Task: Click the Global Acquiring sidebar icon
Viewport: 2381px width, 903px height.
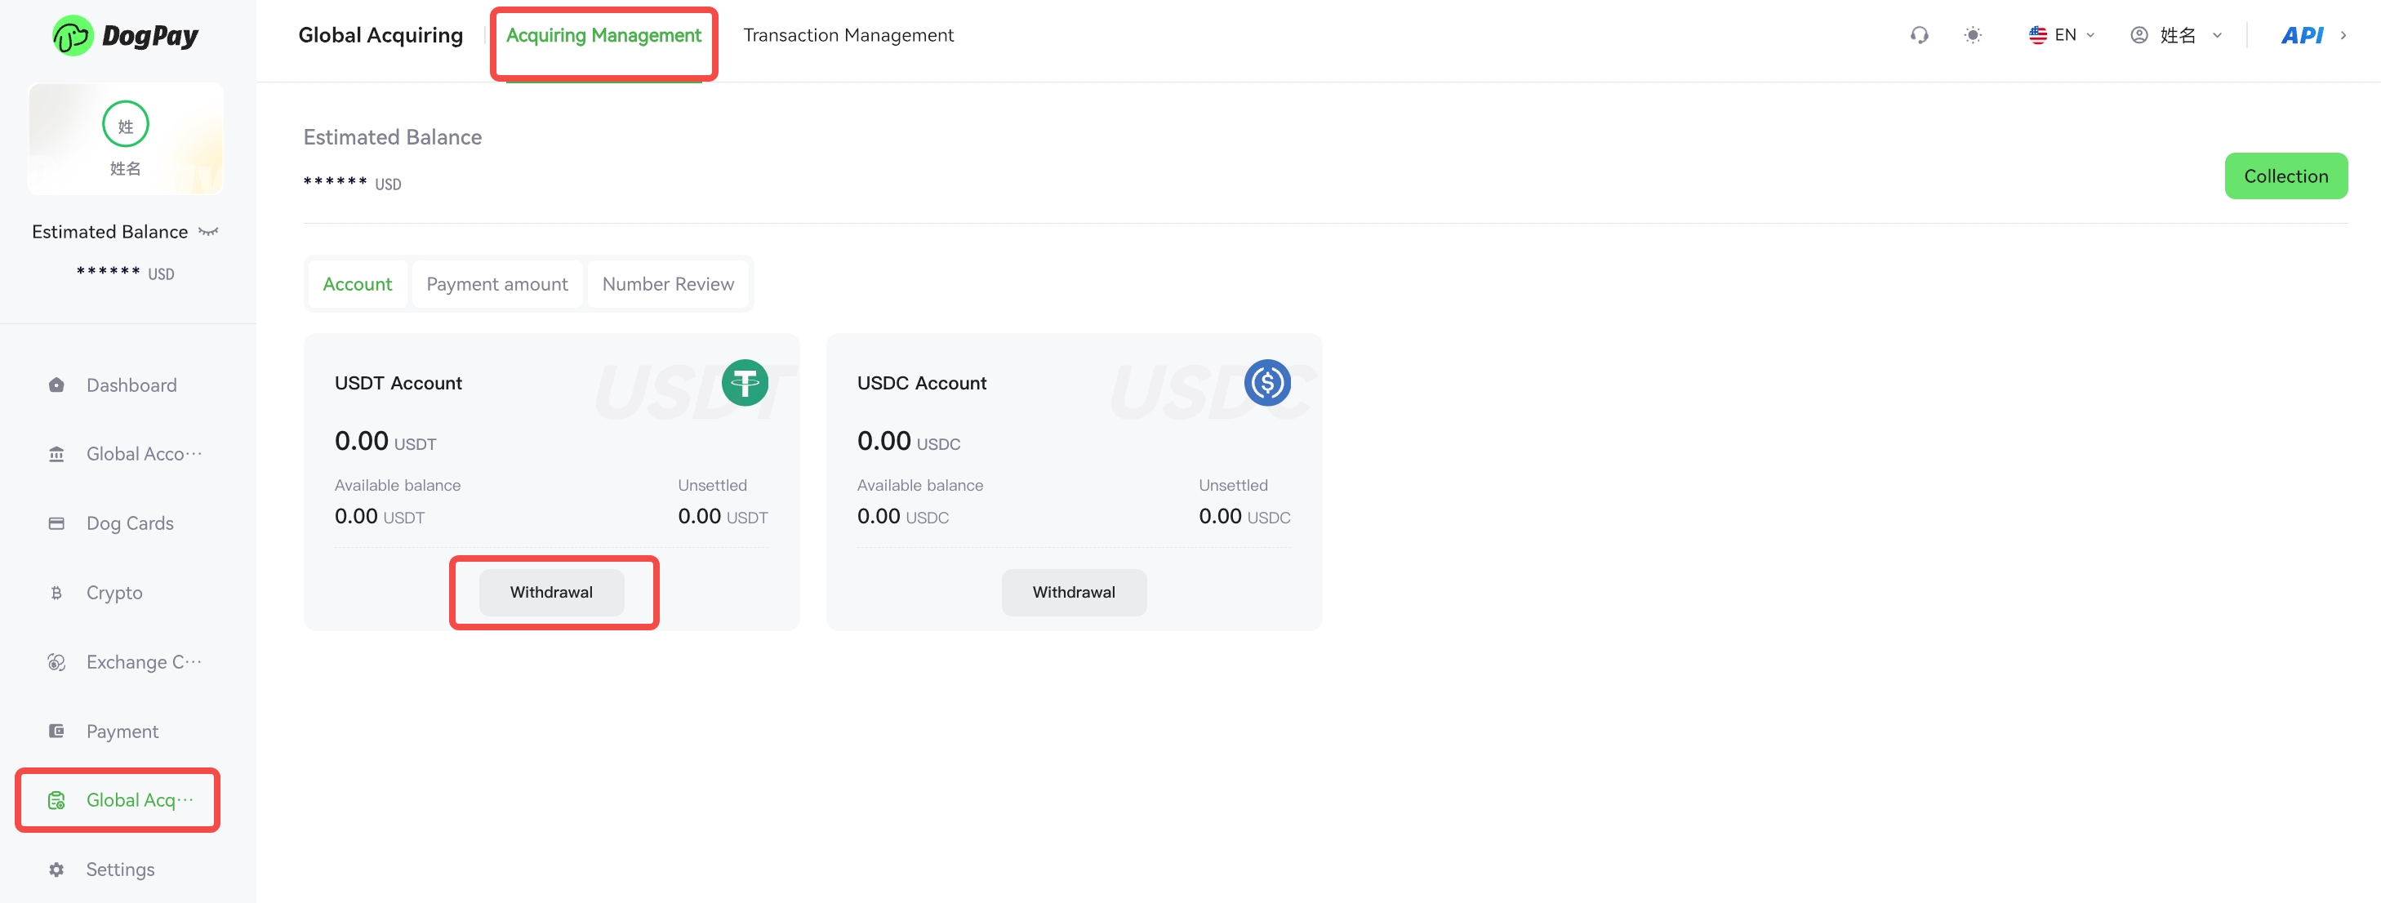Action: pyautogui.click(x=56, y=800)
